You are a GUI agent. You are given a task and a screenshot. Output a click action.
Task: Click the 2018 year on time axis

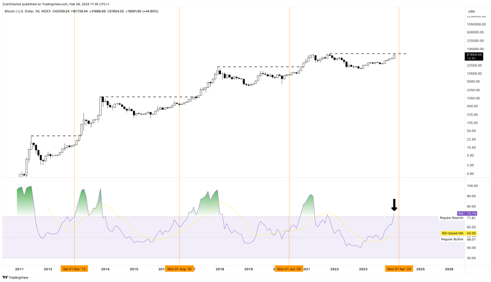(220, 269)
